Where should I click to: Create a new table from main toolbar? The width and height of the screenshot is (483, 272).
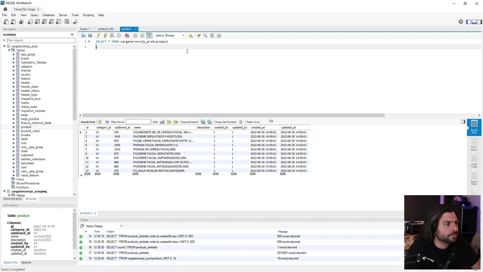pos(37,22)
